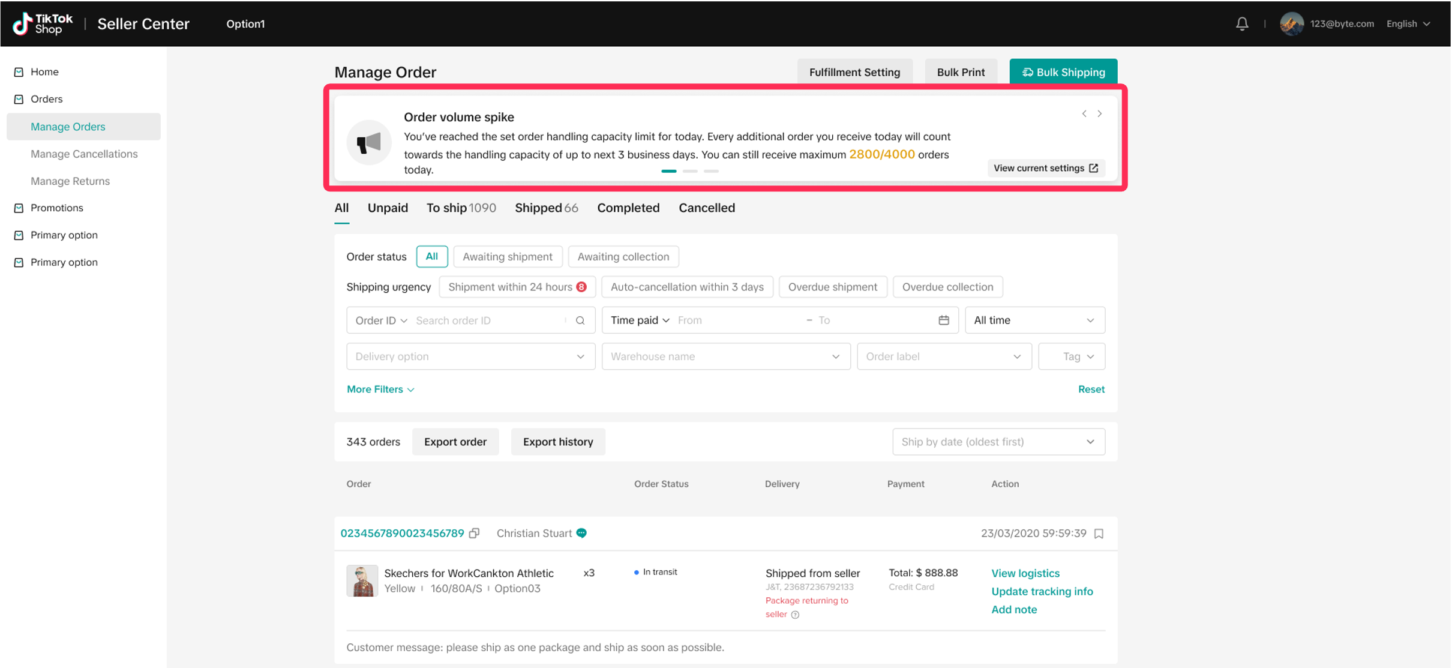Select second banner carousel indicator
The height and width of the screenshot is (668, 1452).
(690, 171)
